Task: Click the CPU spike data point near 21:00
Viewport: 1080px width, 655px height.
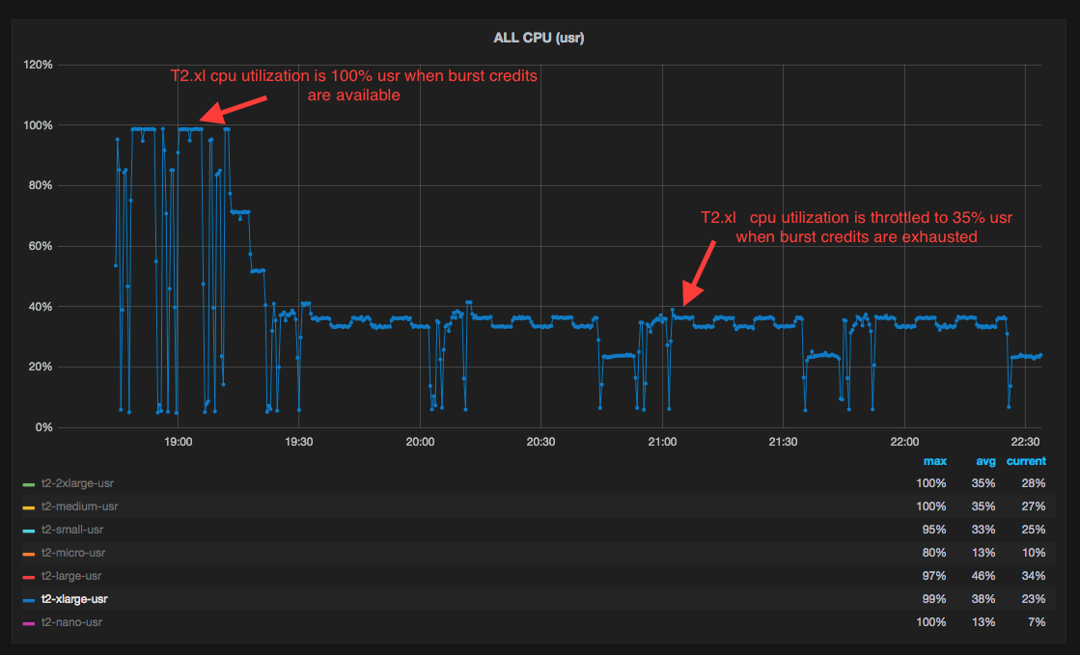Action: coord(673,309)
